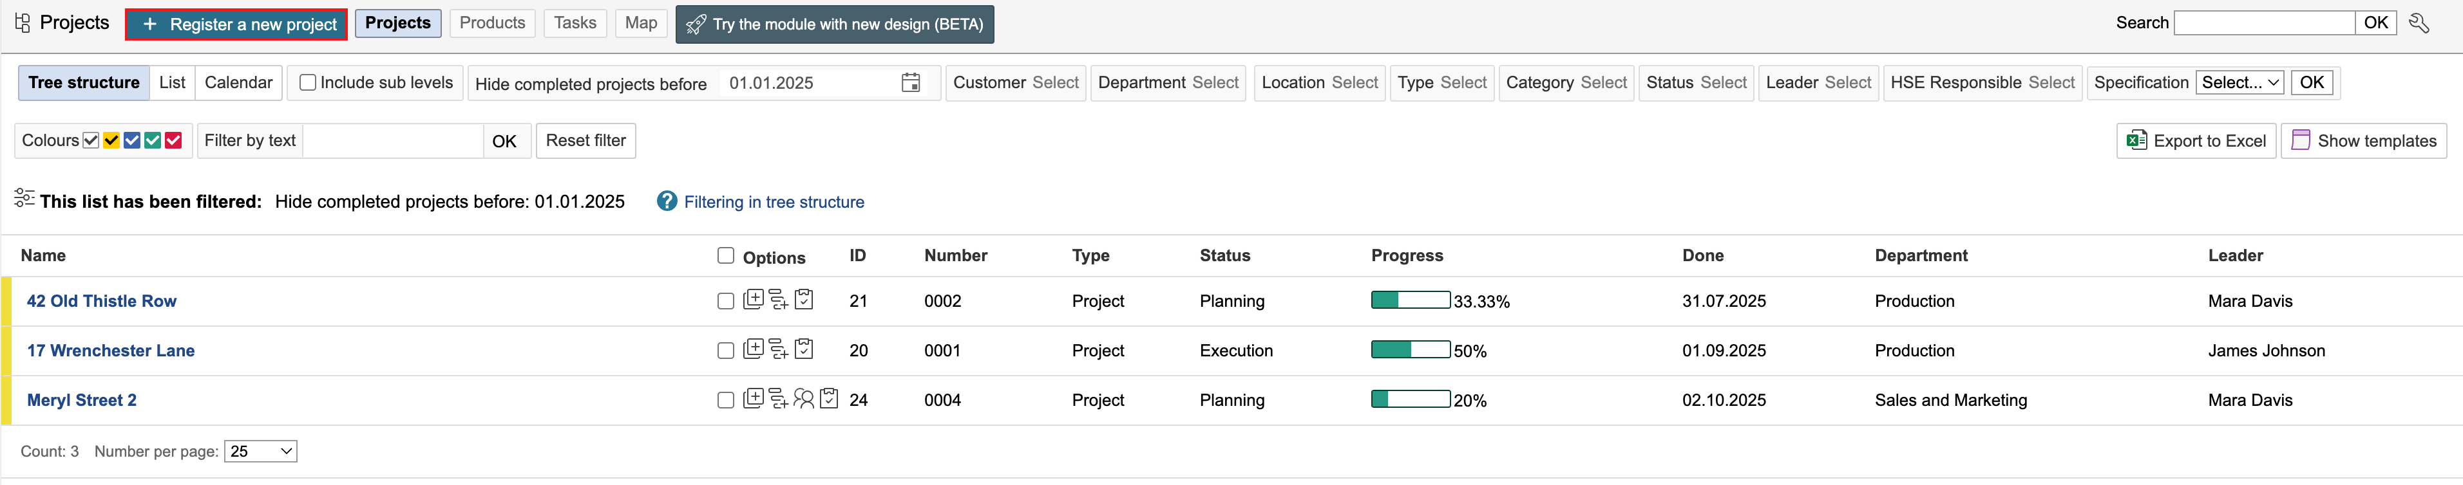
Task: Click the copy project icon for 42 Old Thistle Row
Action: point(752,300)
